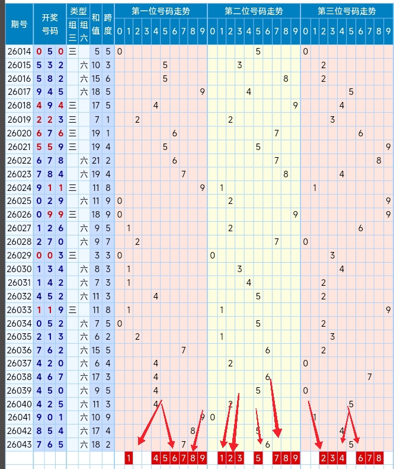This screenshot has height=469, width=394.
Task: Select issue number 26022
Action: pyautogui.click(x=19, y=160)
